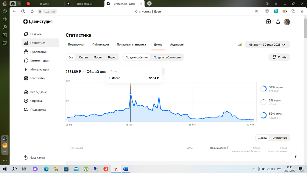Switch input language РУС in the tray

[279, 169]
